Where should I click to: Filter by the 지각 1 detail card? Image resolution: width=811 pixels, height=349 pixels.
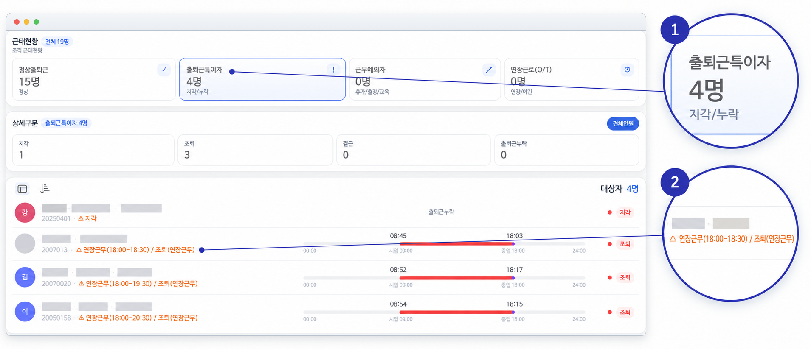coord(93,150)
